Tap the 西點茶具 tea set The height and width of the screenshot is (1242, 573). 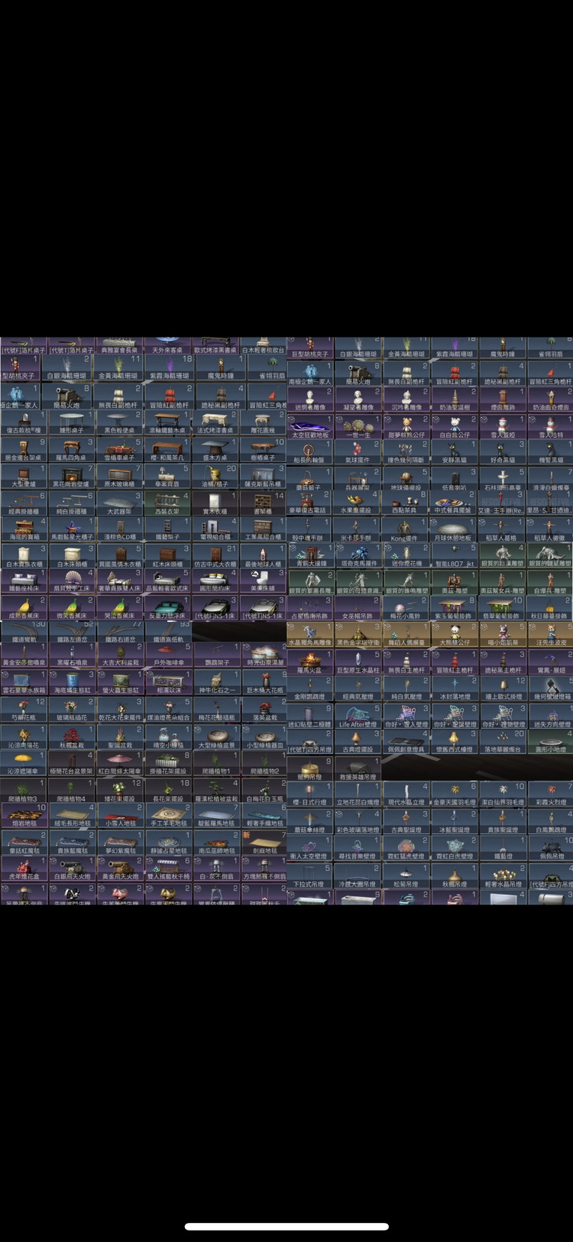tap(406, 503)
